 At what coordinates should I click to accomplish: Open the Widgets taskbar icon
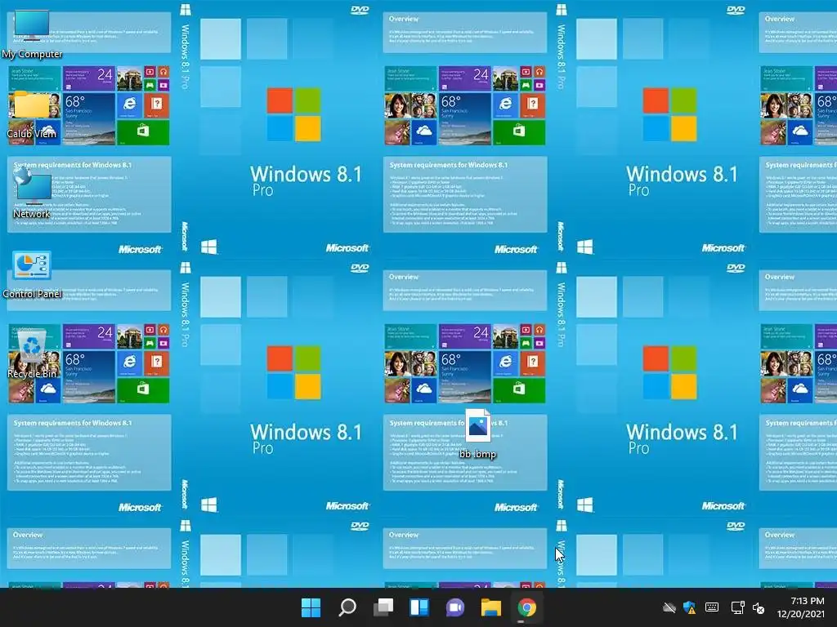click(419, 607)
